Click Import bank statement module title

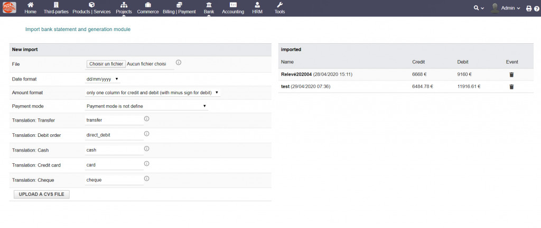(x=78, y=29)
